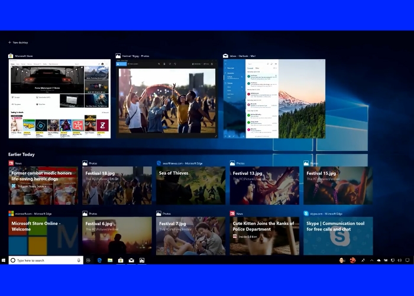Click the Photos icon above Festival 6.jpg card

pyautogui.click(x=85, y=213)
